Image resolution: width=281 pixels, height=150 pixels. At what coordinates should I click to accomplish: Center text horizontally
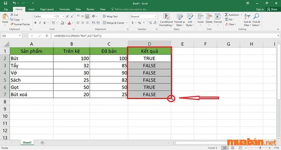coord(83,23)
